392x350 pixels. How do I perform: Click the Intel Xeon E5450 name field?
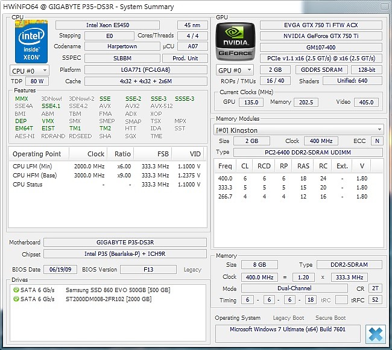click(107, 25)
